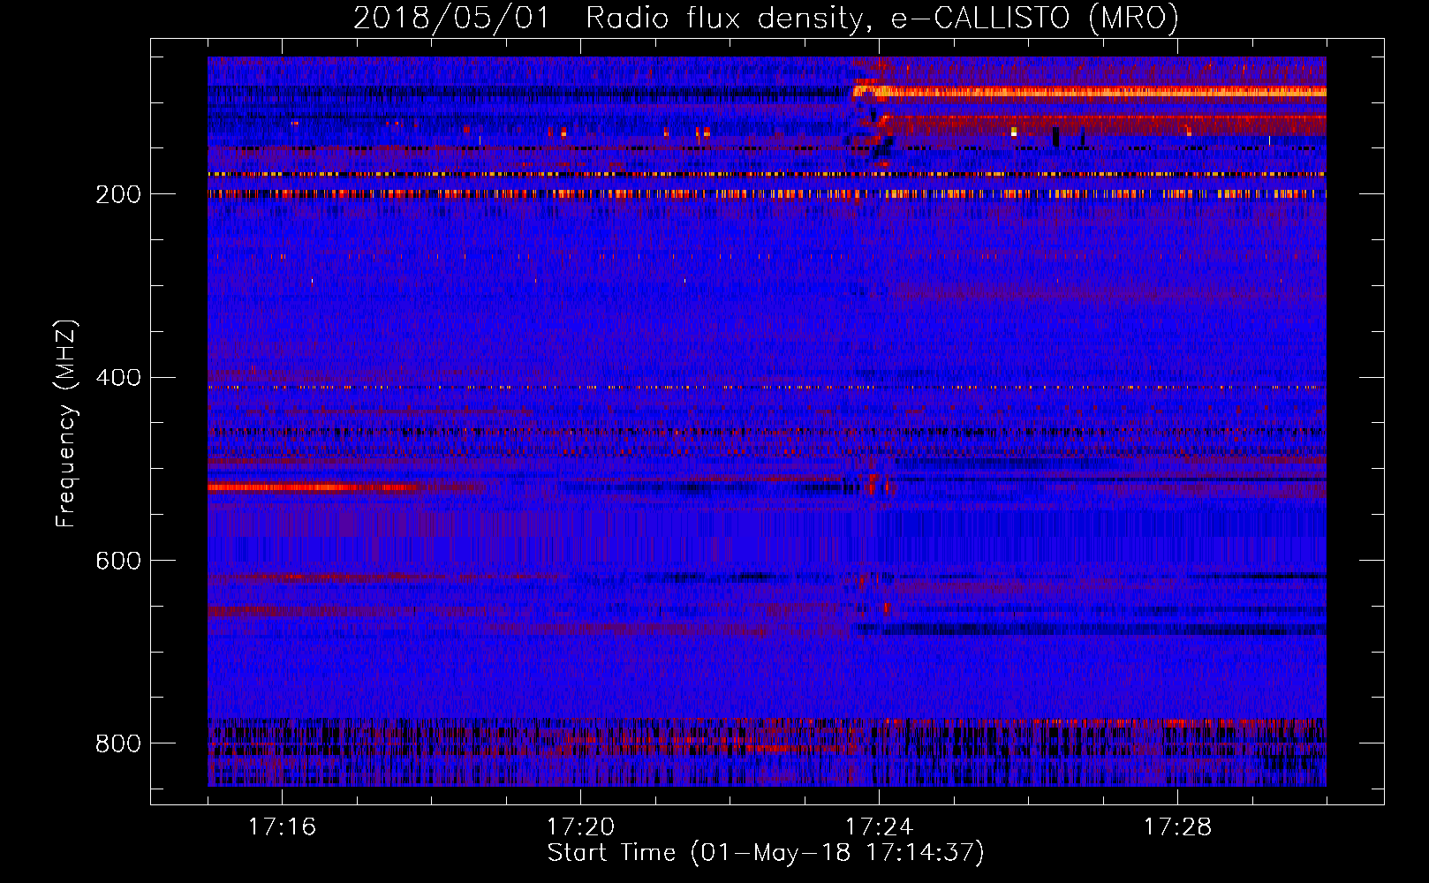Click the frequency tick label '400'
Screen dimensions: 1429x883
(118, 378)
